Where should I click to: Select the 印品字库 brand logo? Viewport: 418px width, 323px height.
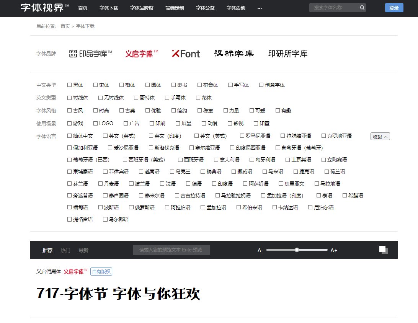pos(90,54)
